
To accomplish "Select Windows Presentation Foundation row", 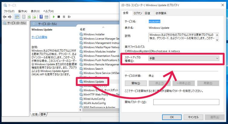I will pos(99,56).
